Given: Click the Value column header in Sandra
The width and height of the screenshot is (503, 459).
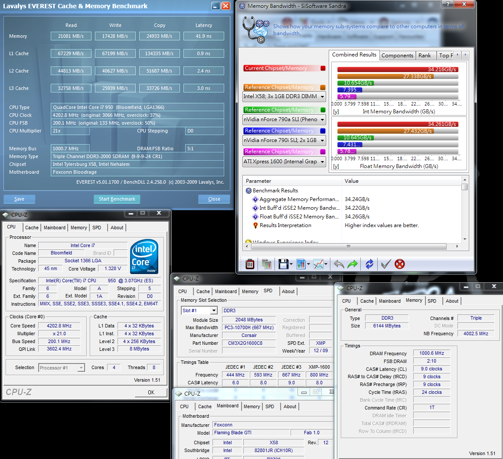Looking at the screenshot, I should [401, 181].
